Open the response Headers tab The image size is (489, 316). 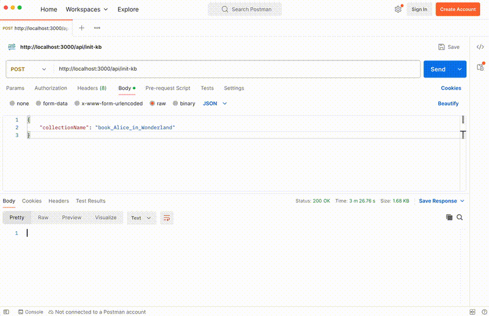pos(59,201)
